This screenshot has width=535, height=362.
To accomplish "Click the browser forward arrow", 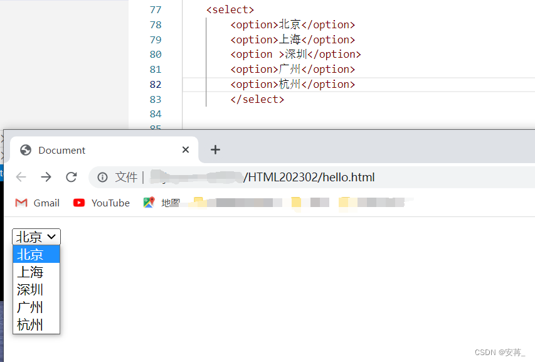I will pyautogui.click(x=46, y=177).
